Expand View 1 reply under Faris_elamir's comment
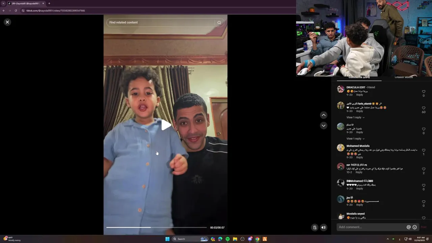This screenshot has width=432, height=243. [355, 117]
